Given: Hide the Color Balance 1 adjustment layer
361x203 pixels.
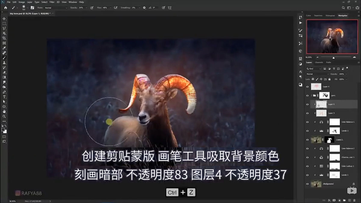Looking at the screenshot, I should pos(307,121).
